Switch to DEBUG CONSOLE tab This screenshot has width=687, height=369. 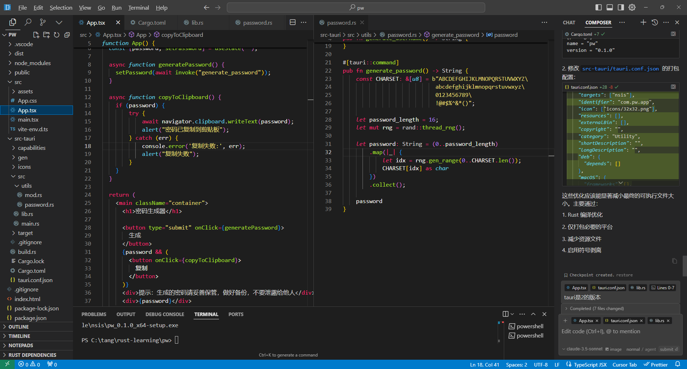click(165, 314)
